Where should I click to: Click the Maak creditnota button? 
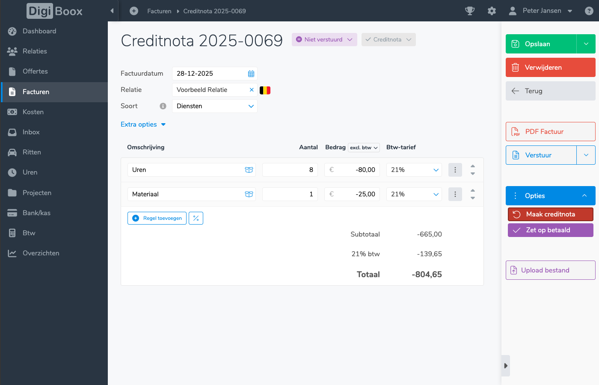[x=550, y=214]
